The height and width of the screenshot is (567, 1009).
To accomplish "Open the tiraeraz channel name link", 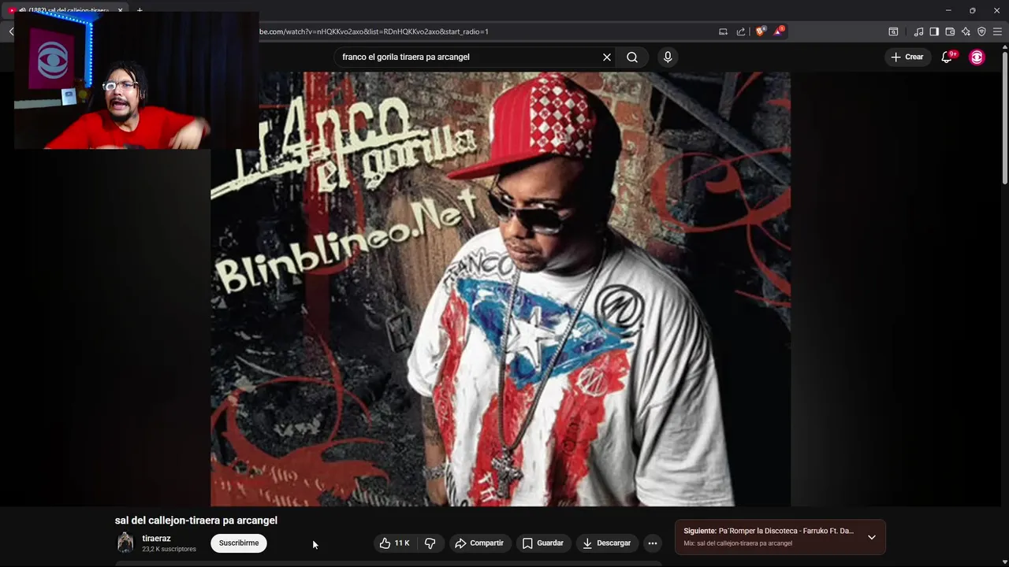I will click(x=156, y=538).
